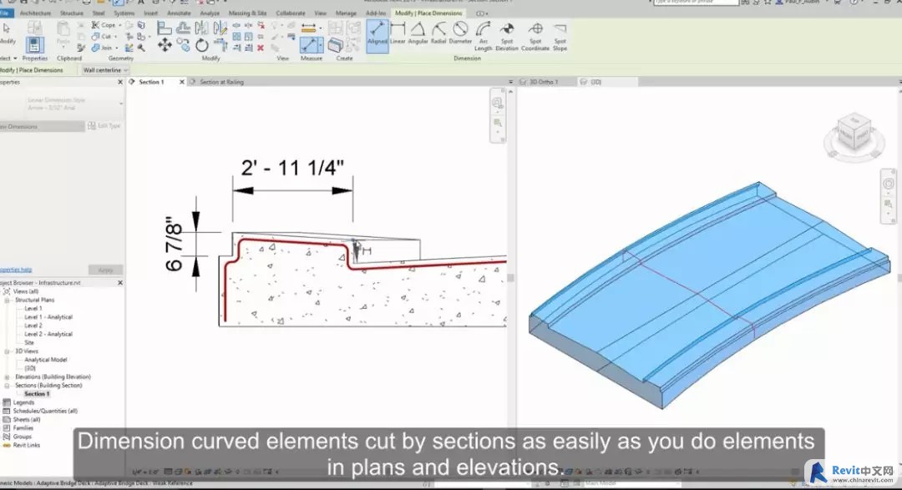Place a Spot Coordinate

(535, 36)
